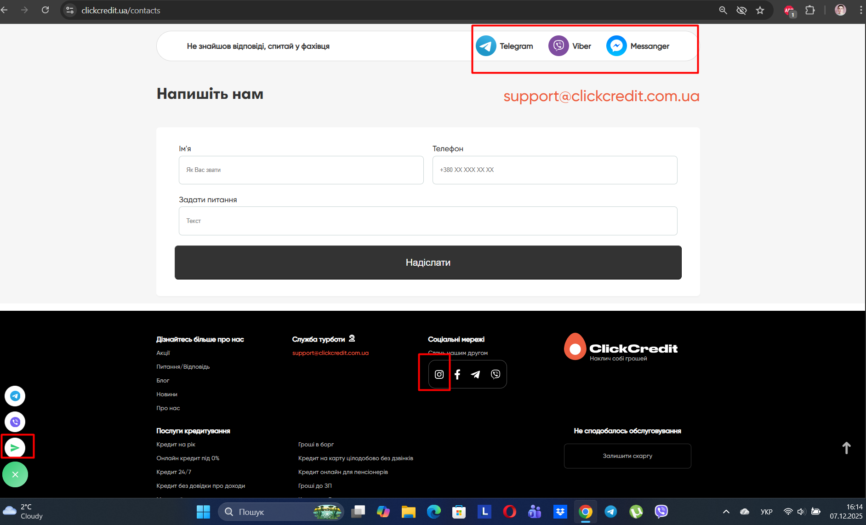The height and width of the screenshot is (525, 866).
Task: Open the taskbar clock and date
Action: pos(846,512)
